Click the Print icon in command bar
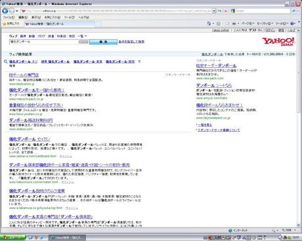This screenshot has height=241, width=302. 234,24
